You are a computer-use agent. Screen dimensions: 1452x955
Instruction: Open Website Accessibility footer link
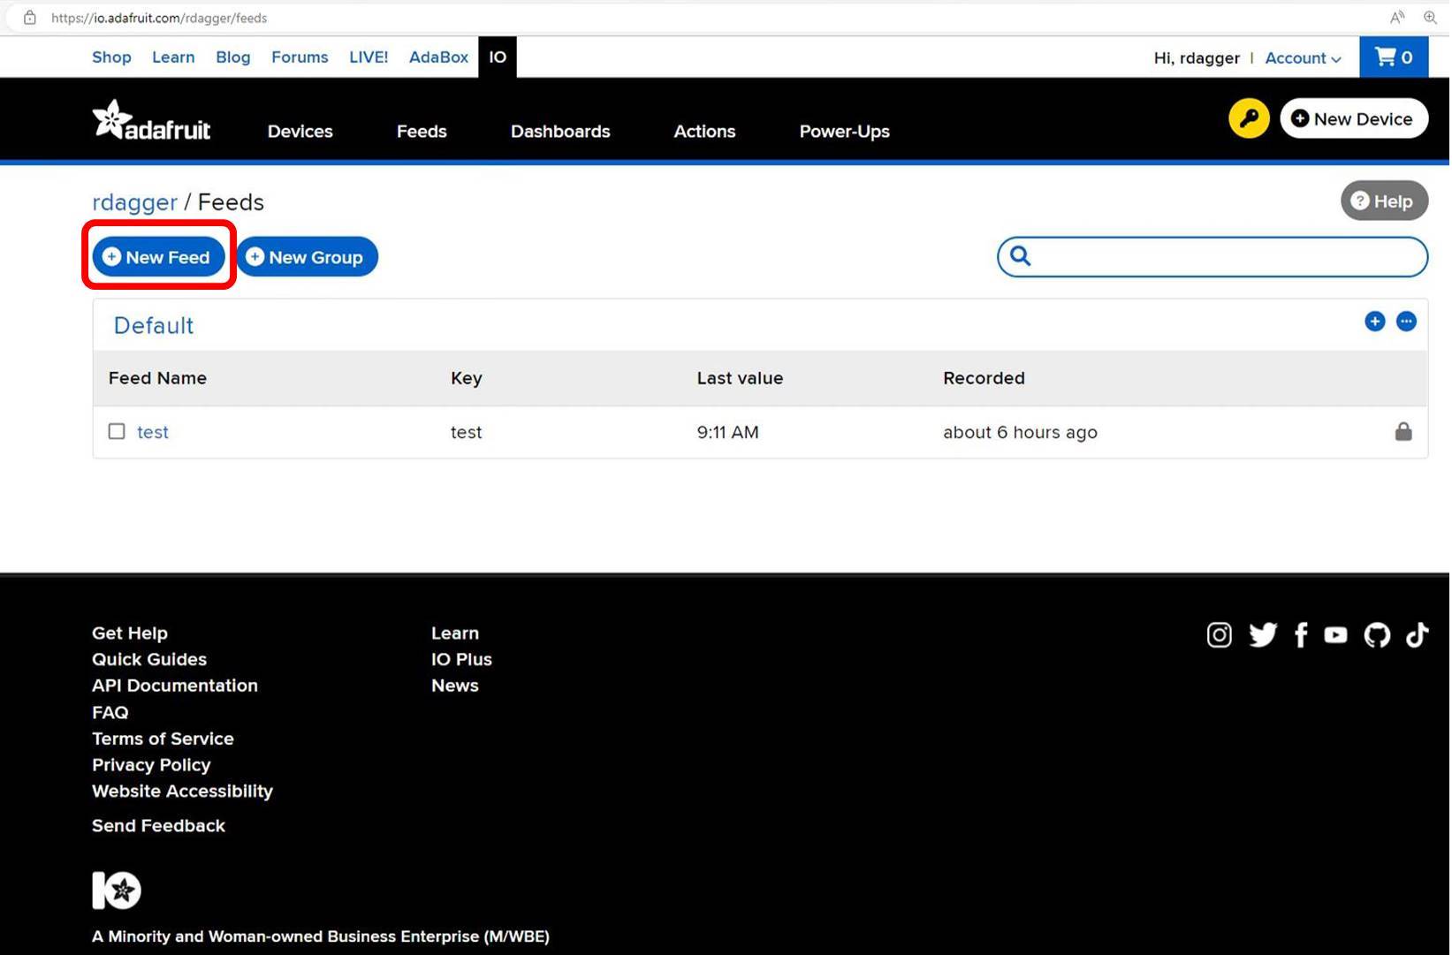pyautogui.click(x=183, y=792)
